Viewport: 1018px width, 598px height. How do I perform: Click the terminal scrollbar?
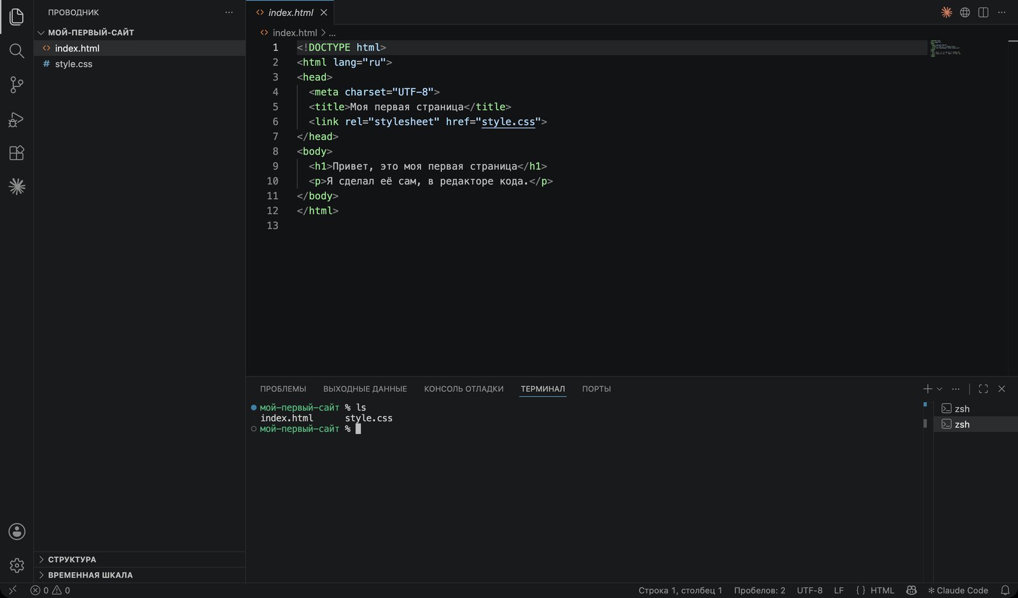pos(925,423)
